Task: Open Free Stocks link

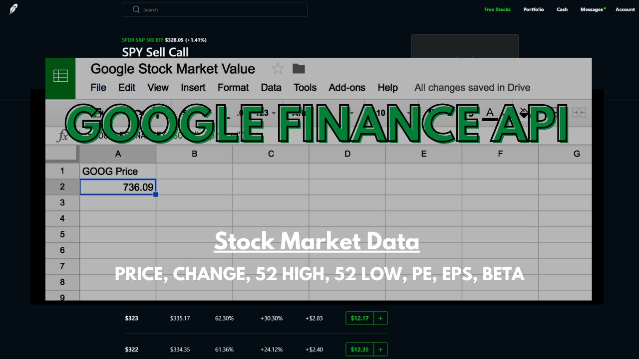Action: [x=497, y=9]
